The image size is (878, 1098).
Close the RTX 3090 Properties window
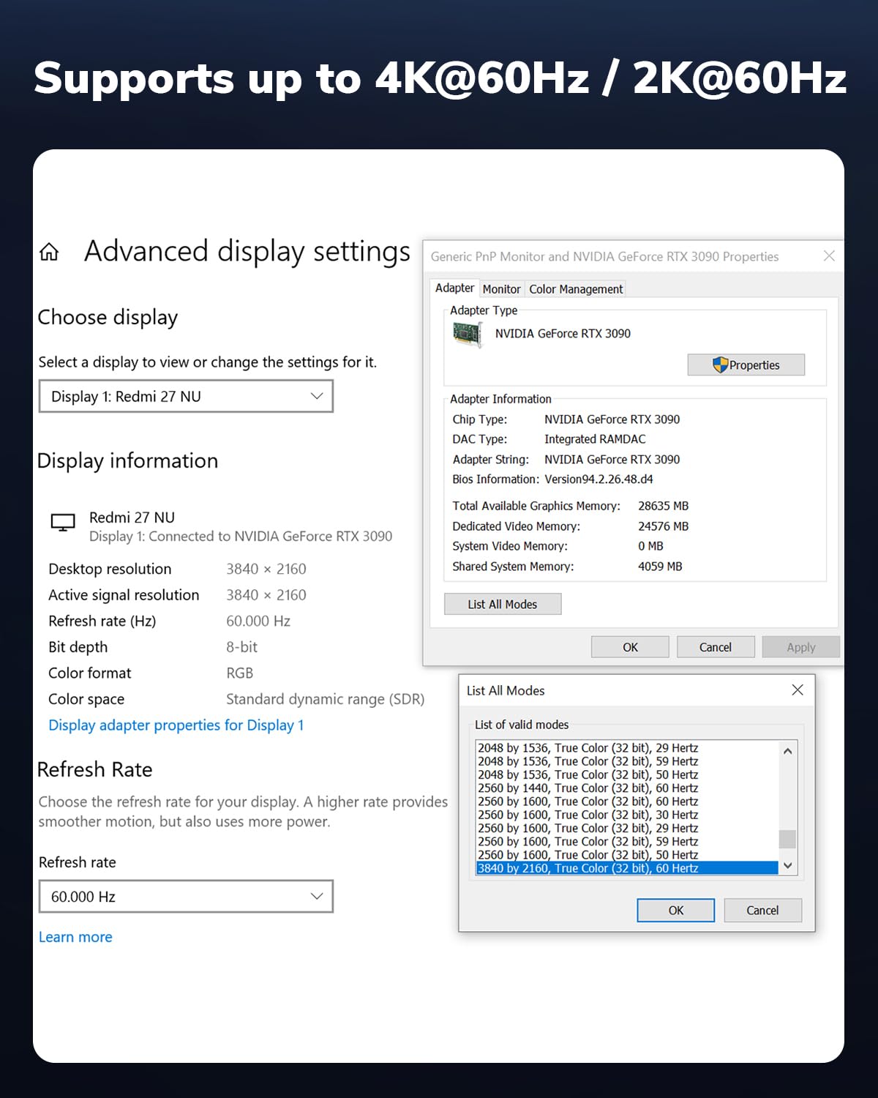pyautogui.click(x=829, y=256)
